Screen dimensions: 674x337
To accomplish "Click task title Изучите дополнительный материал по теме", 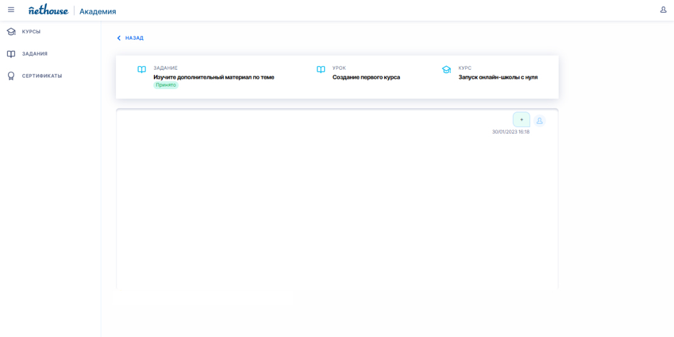I will [x=214, y=78].
